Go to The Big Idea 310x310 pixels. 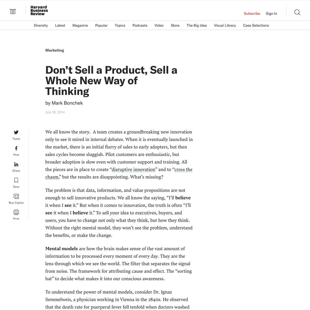point(197,25)
